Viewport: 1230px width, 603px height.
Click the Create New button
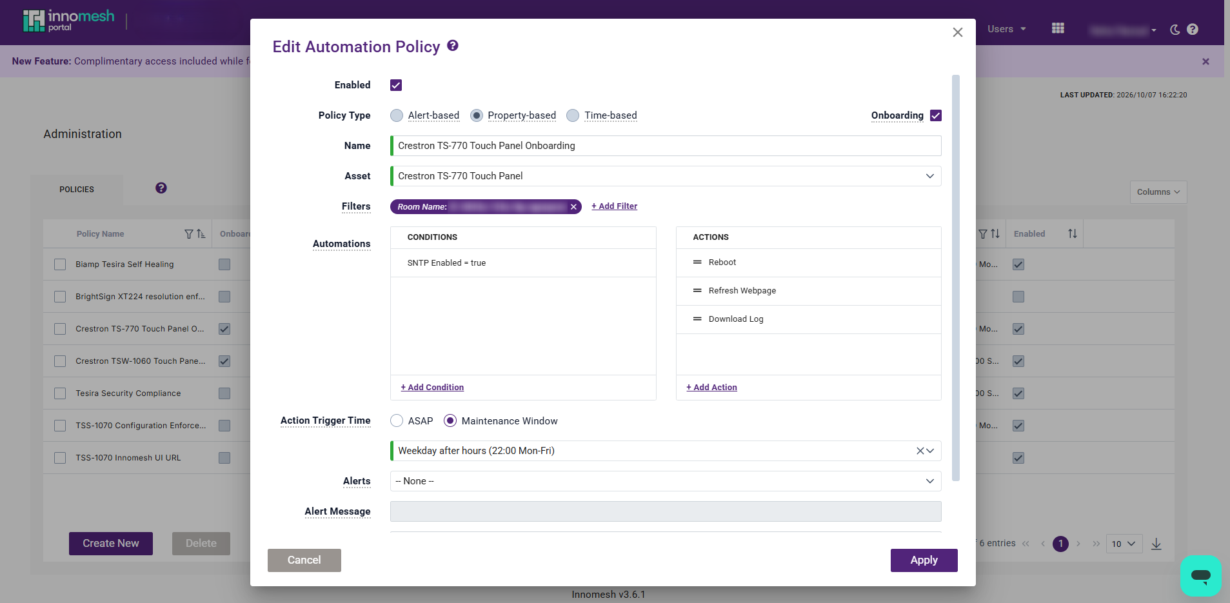111,544
